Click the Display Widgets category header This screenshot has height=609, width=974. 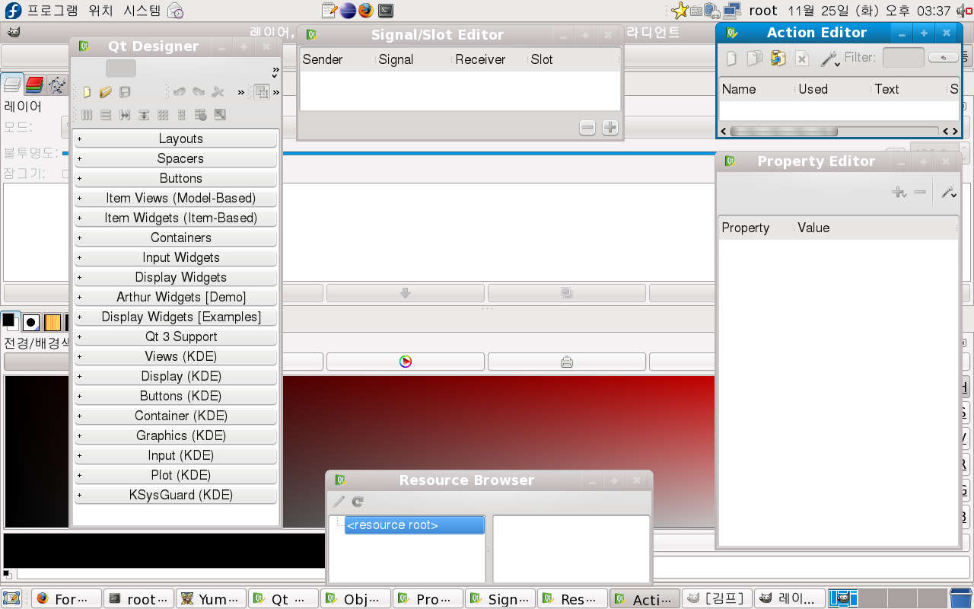click(180, 277)
